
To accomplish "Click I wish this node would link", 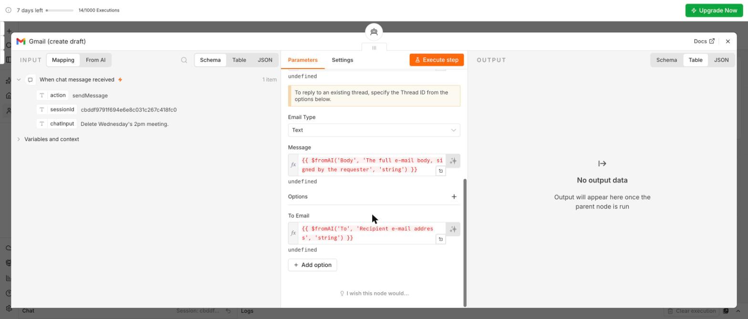I will [374, 293].
